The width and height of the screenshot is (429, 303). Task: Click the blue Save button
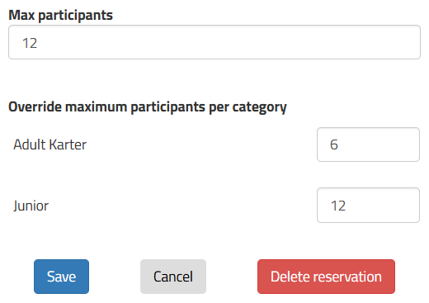61,277
